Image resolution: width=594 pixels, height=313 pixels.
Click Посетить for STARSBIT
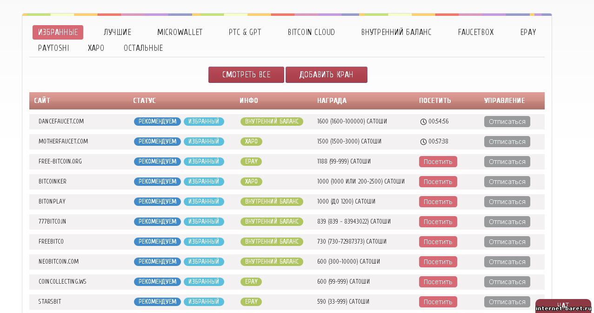point(438,302)
